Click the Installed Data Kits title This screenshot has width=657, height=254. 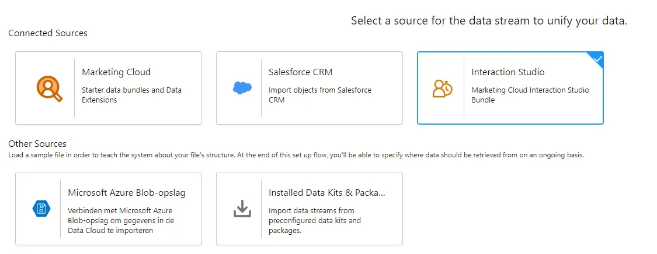coord(327,192)
